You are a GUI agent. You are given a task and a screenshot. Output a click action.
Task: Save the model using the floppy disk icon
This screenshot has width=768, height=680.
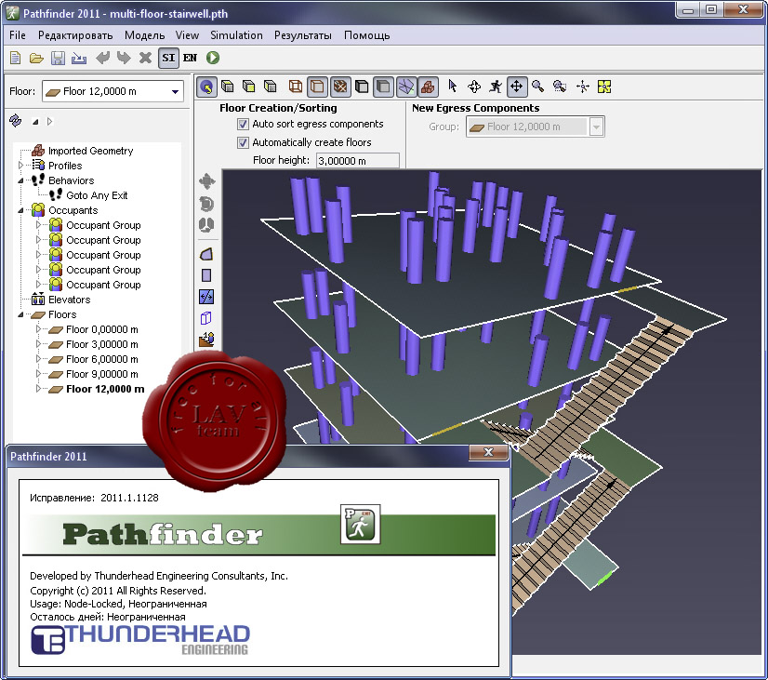coord(59,59)
